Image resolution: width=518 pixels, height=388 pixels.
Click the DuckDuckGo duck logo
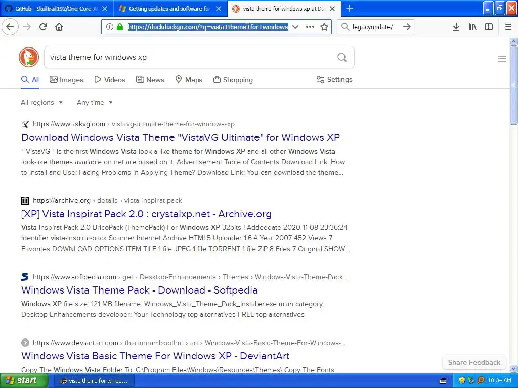29,57
